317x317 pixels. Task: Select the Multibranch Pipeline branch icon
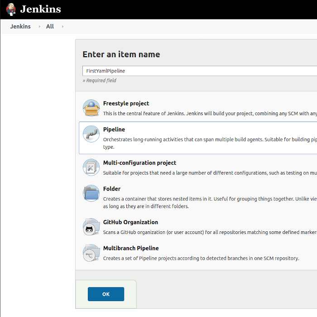point(91,253)
